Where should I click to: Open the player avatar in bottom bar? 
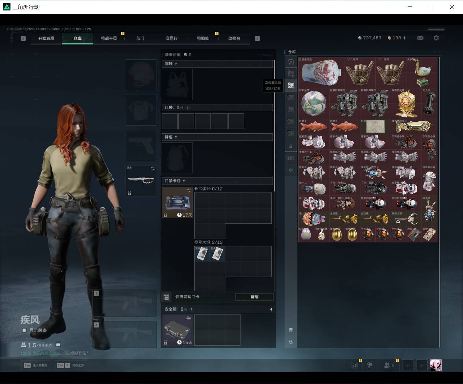coord(436,365)
